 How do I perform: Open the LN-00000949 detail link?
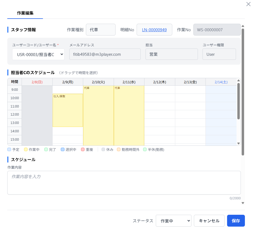154,30
